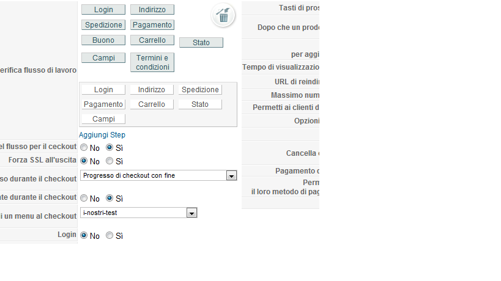Select No for flusso per il checkout

pyautogui.click(x=84, y=147)
